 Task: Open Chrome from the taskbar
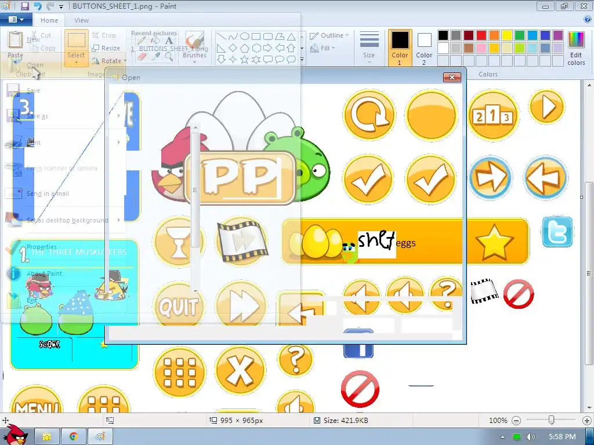click(74, 437)
